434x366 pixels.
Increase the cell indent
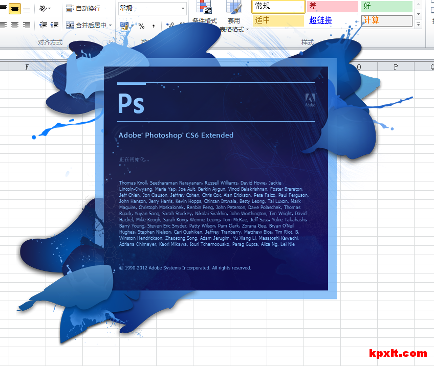[x=54, y=25]
